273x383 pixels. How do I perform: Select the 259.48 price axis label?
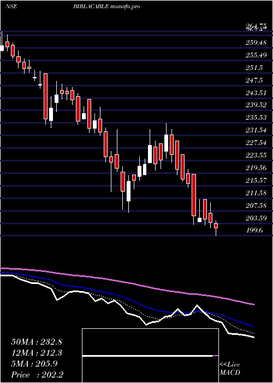(x=256, y=43)
